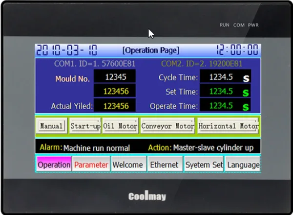Click the Alarm label
The image size is (293, 215).
click(51, 147)
